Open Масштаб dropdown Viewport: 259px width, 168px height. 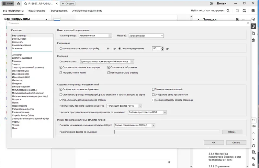coord(146,36)
